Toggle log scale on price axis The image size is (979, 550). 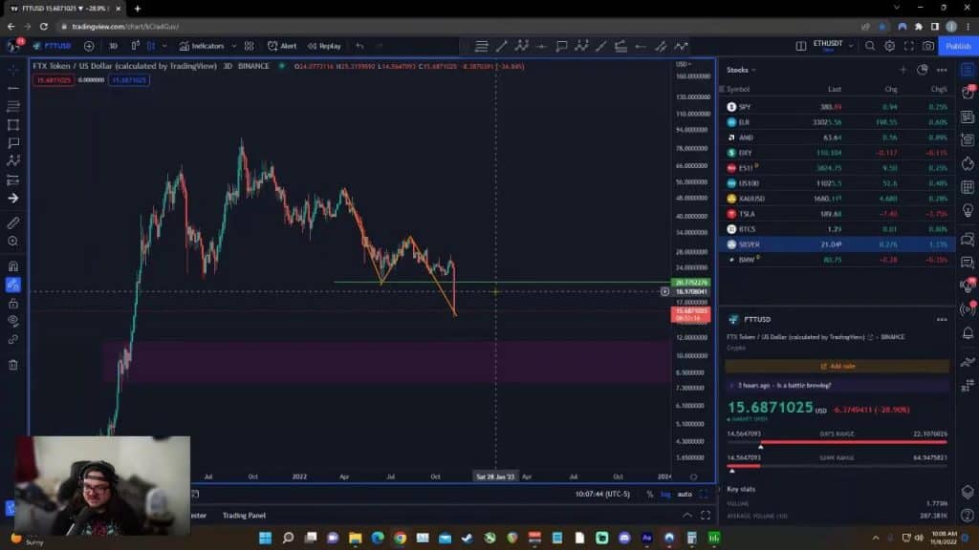(x=665, y=494)
